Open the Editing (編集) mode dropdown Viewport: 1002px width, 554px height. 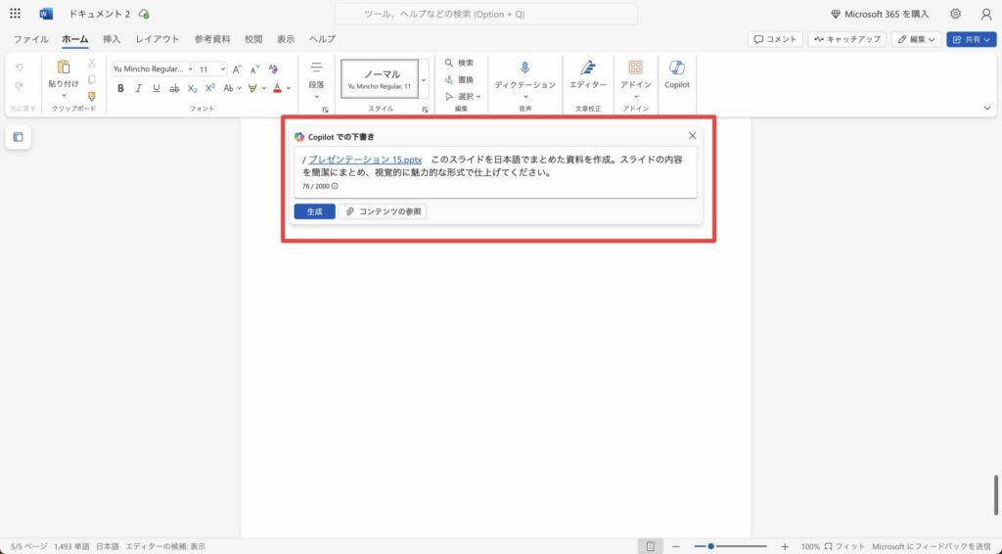(916, 39)
